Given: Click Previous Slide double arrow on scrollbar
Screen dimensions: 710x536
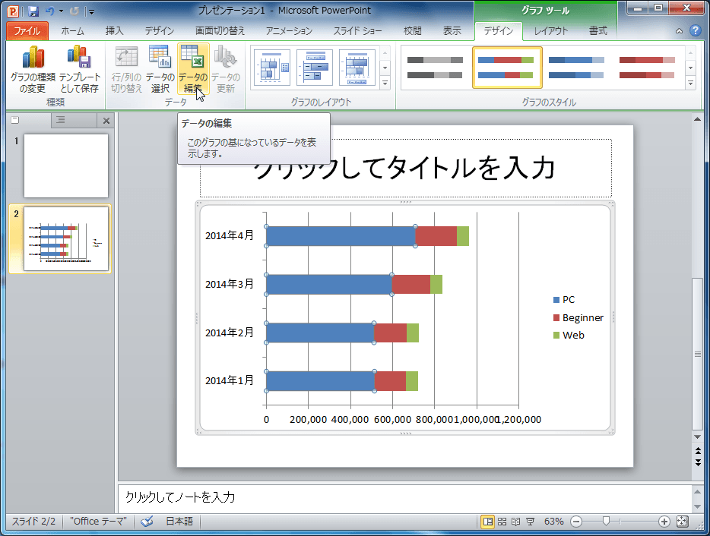Looking at the screenshot, I should [698, 451].
